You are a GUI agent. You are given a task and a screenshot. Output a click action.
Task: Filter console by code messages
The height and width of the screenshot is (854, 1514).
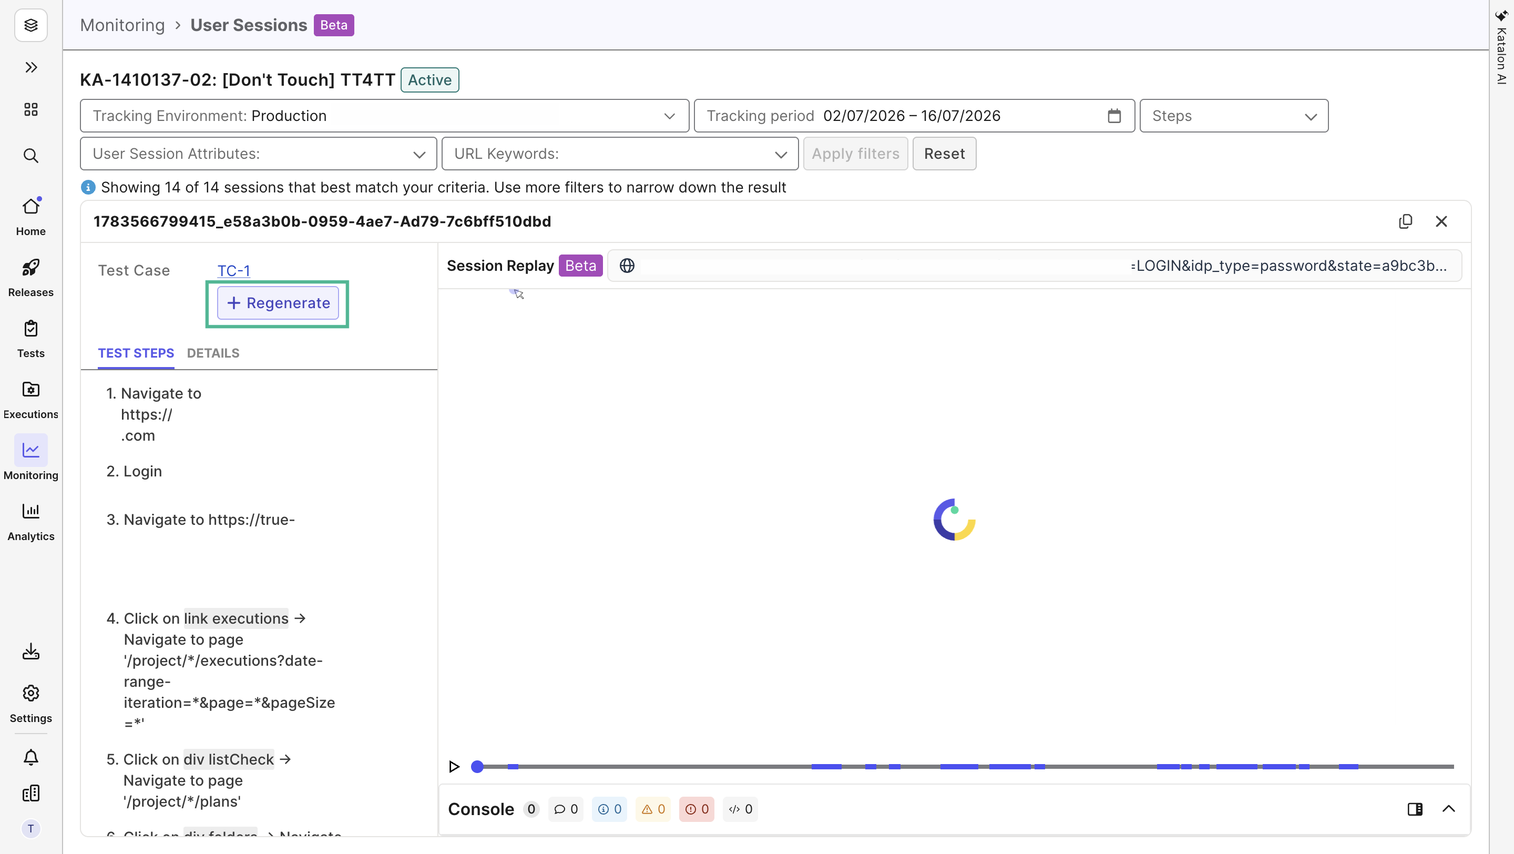[x=740, y=809]
